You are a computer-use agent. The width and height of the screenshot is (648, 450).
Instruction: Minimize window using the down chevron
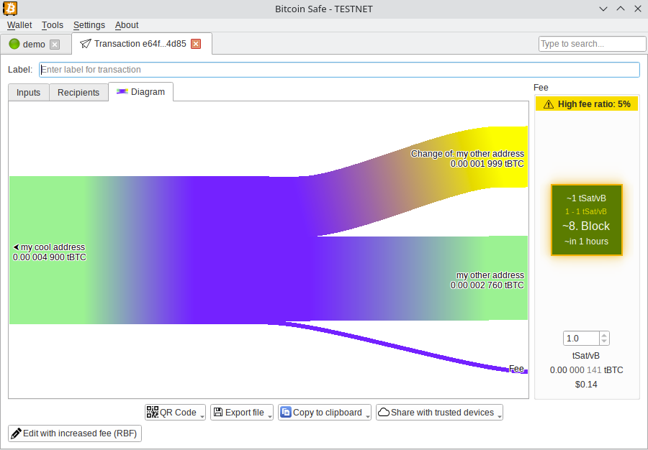click(603, 9)
